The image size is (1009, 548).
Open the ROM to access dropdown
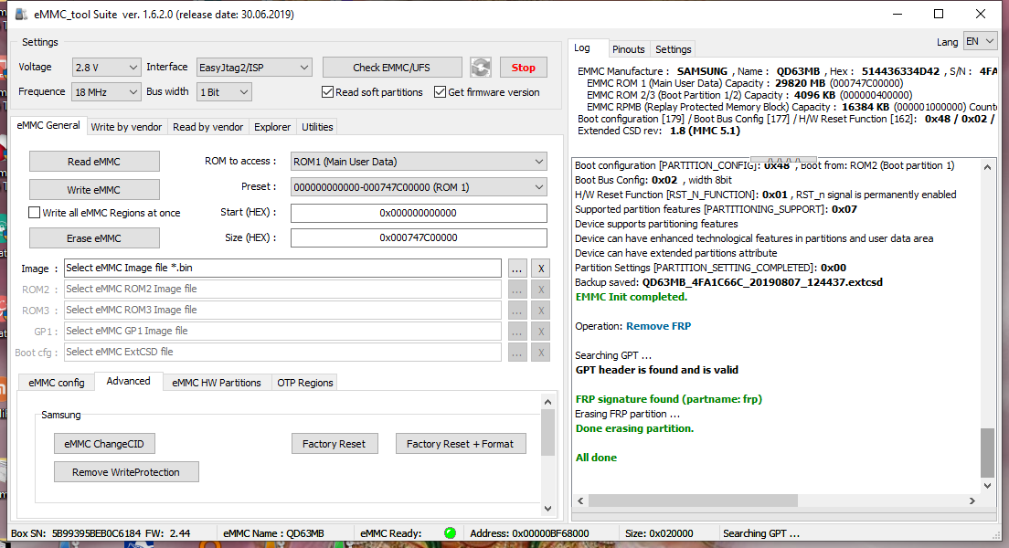tap(419, 162)
